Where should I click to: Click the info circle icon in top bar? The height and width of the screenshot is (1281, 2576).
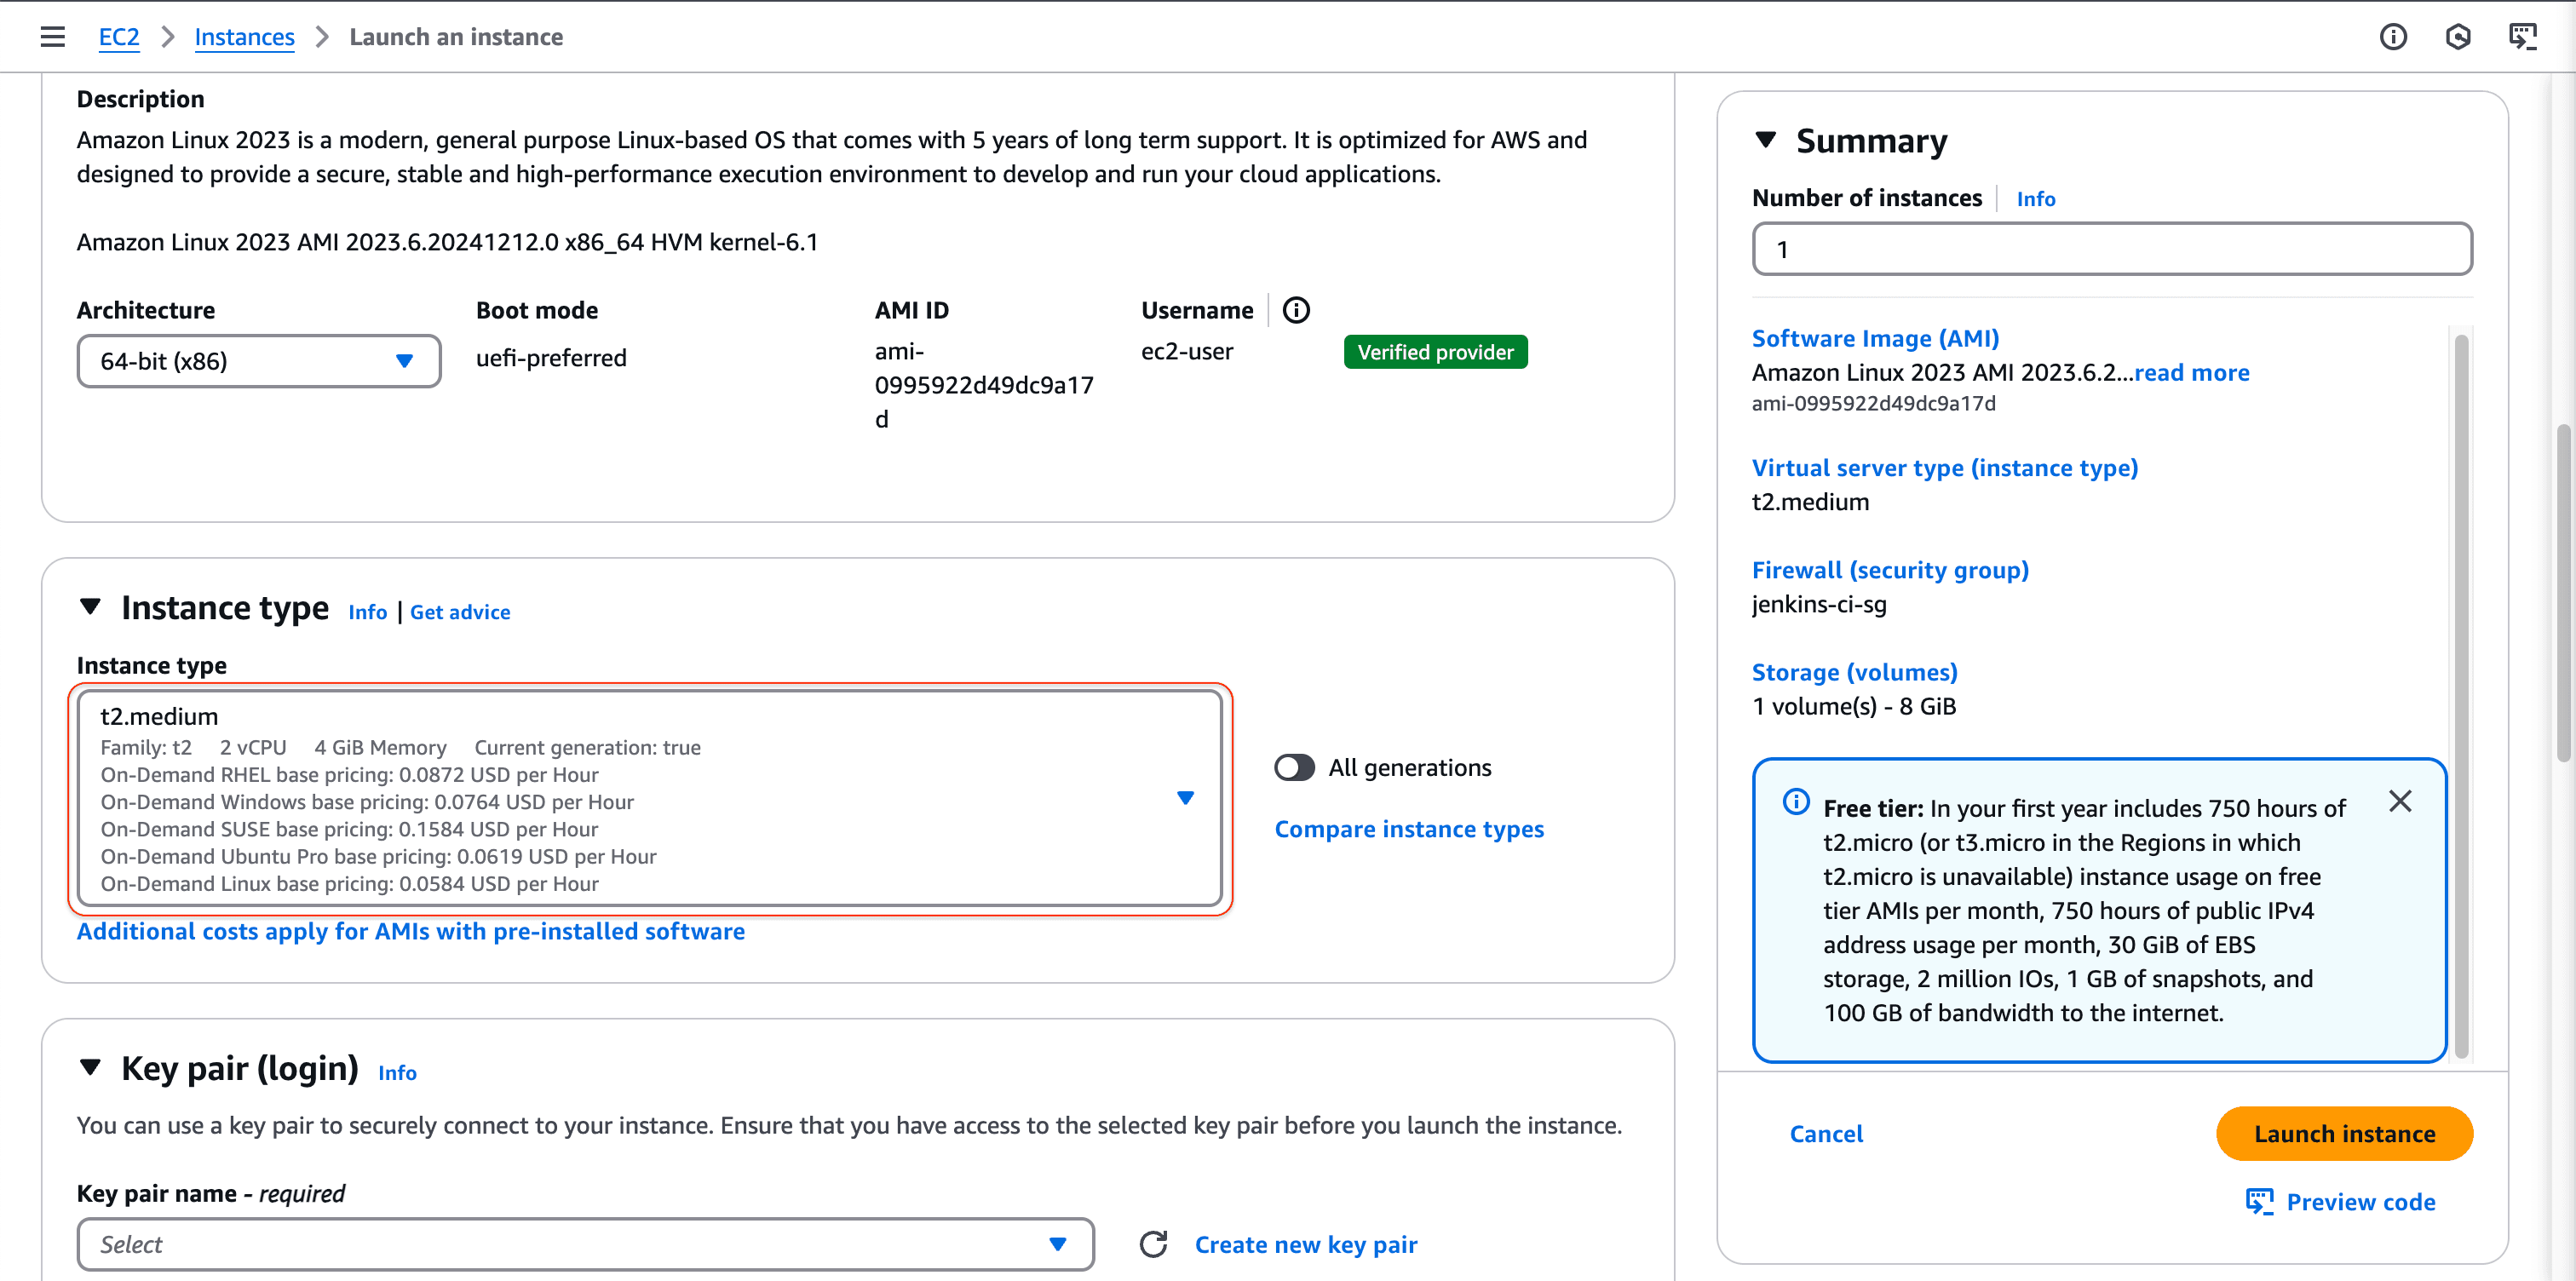click(2393, 37)
